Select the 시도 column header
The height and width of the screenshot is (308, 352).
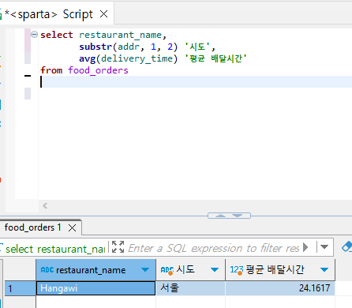pos(191,270)
